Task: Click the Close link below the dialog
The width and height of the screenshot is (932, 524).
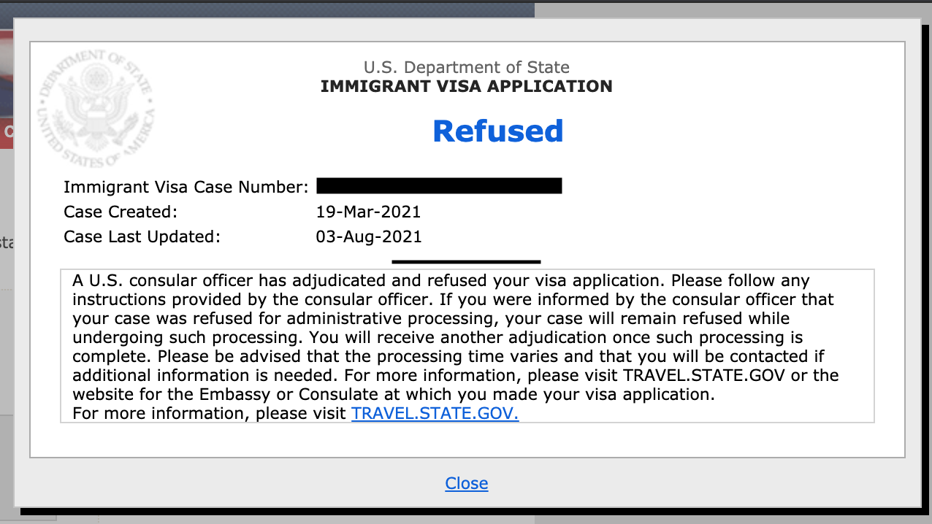Action: (466, 483)
